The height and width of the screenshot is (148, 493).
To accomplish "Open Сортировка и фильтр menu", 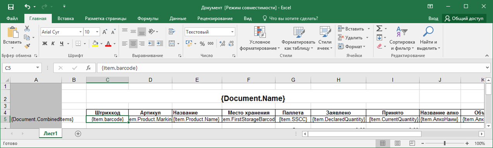I will [402, 38].
